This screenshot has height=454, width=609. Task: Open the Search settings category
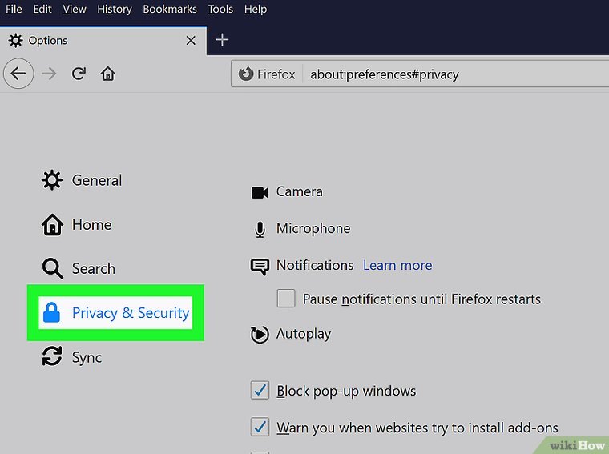[79, 268]
